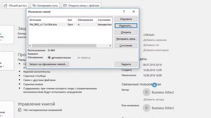Click Связи с другими файлами item
The height and width of the screenshot is (118, 211).
click(40, 80)
